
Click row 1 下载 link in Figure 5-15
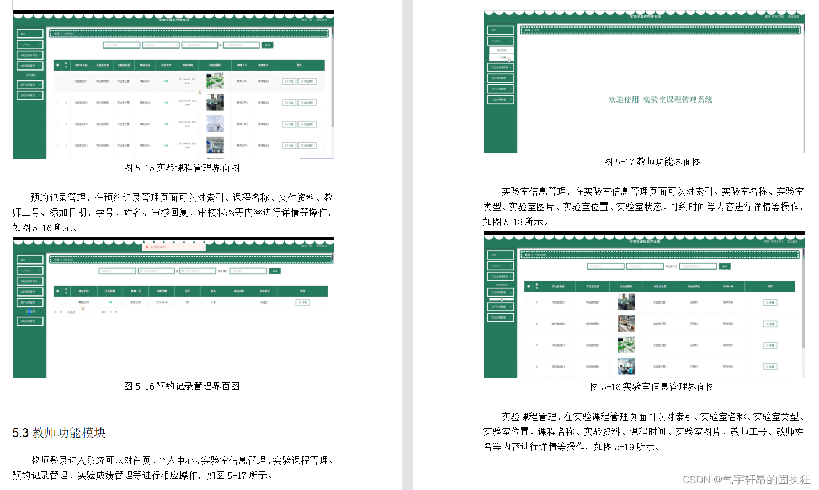coord(166,81)
